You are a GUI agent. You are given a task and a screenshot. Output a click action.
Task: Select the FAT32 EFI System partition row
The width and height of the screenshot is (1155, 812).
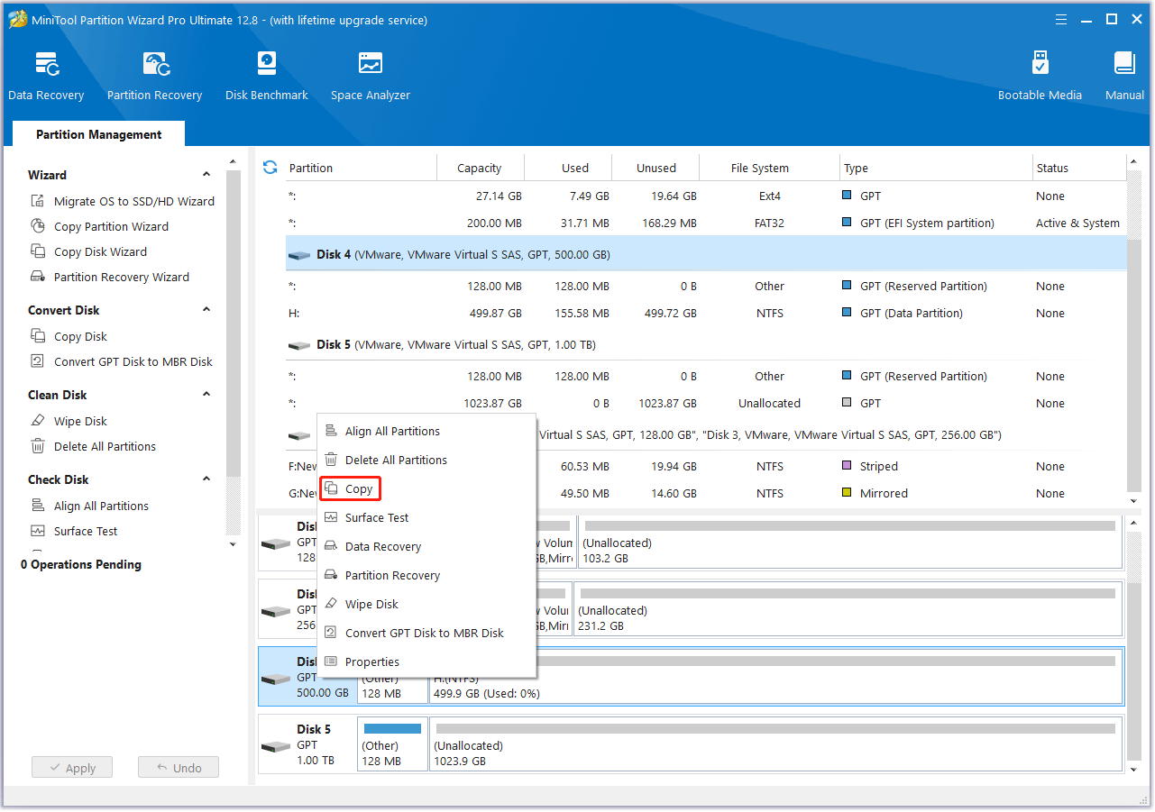[706, 224]
